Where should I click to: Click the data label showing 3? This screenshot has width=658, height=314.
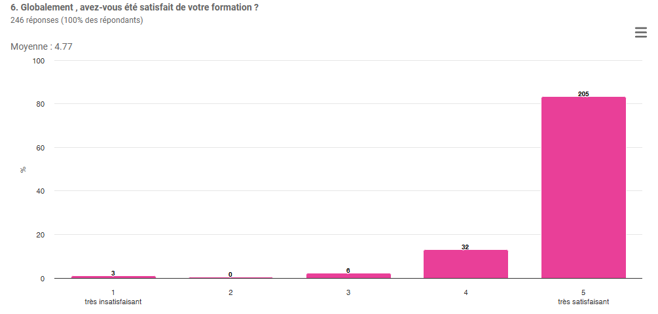coord(113,273)
